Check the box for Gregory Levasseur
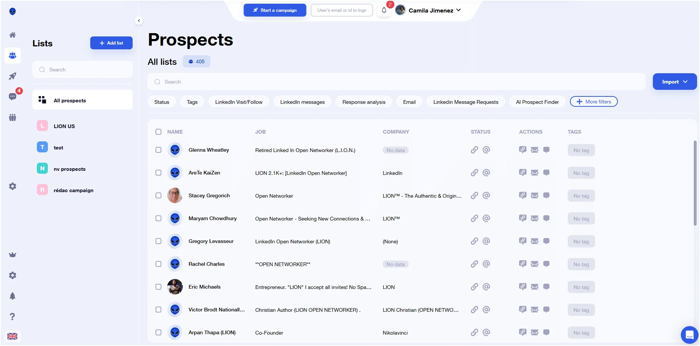 (x=158, y=241)
